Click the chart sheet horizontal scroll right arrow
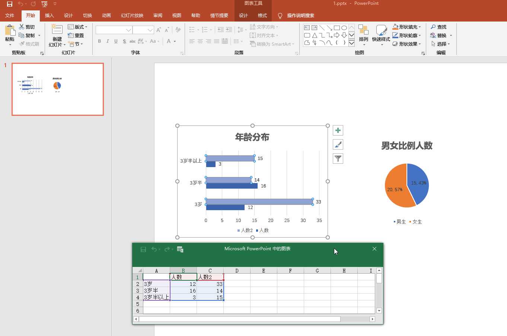The image size is (507, 336). [372, 319]
